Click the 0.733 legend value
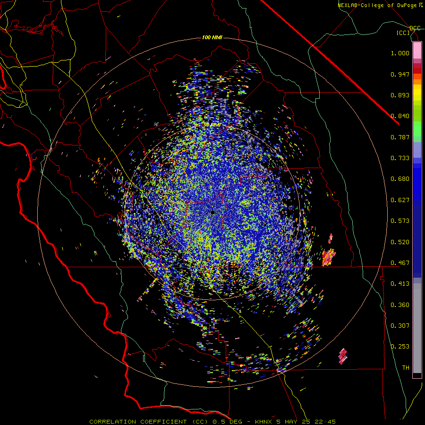The height and width of the screenshot is (425, 425). click(x=400, y=158)
